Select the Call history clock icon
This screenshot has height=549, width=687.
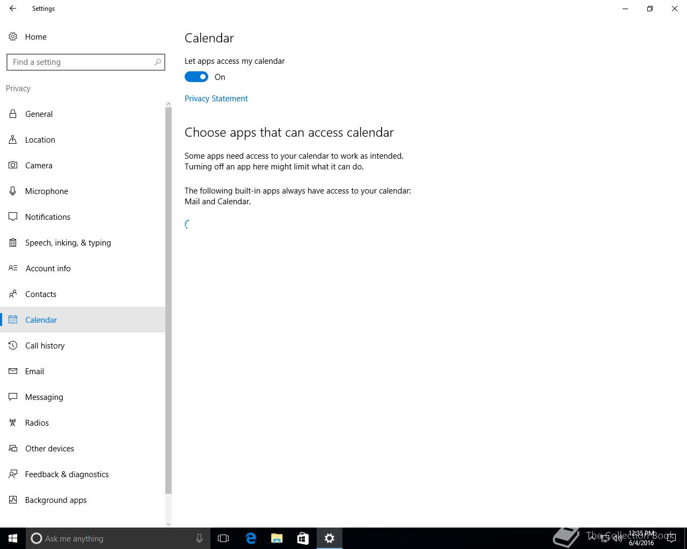coord(13,345)
